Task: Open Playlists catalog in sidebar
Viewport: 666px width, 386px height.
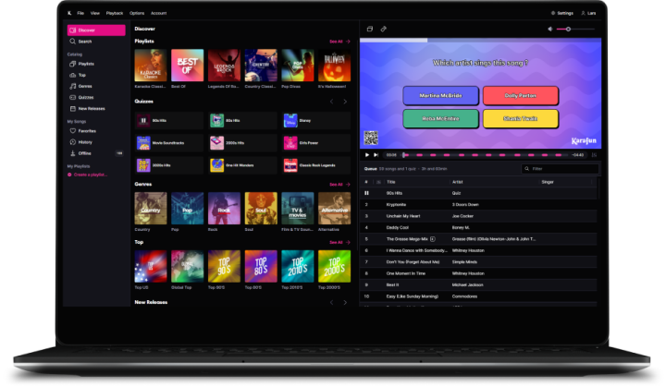Action: coord(81,64)
